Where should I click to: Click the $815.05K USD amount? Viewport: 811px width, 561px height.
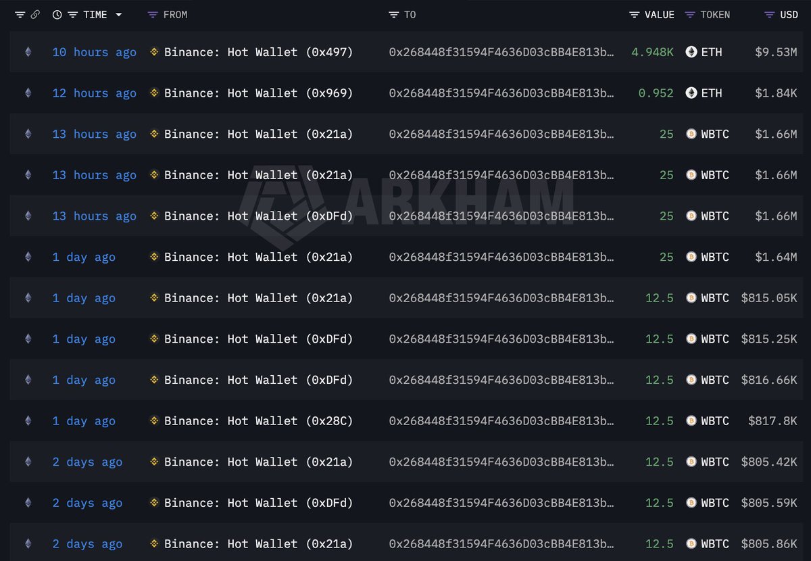tap(769, 297)
